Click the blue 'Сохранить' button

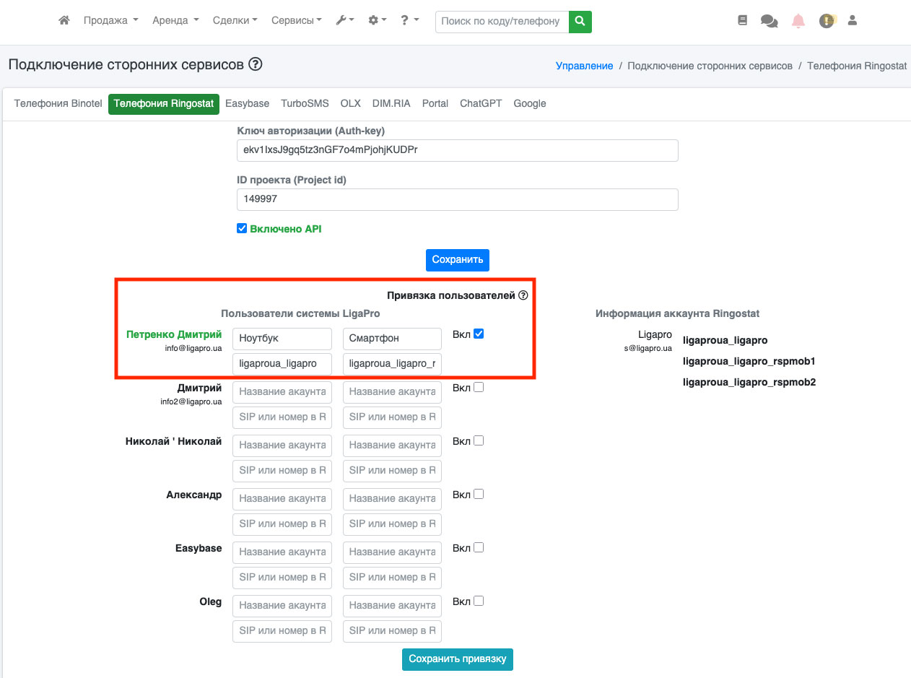point(458,260)
